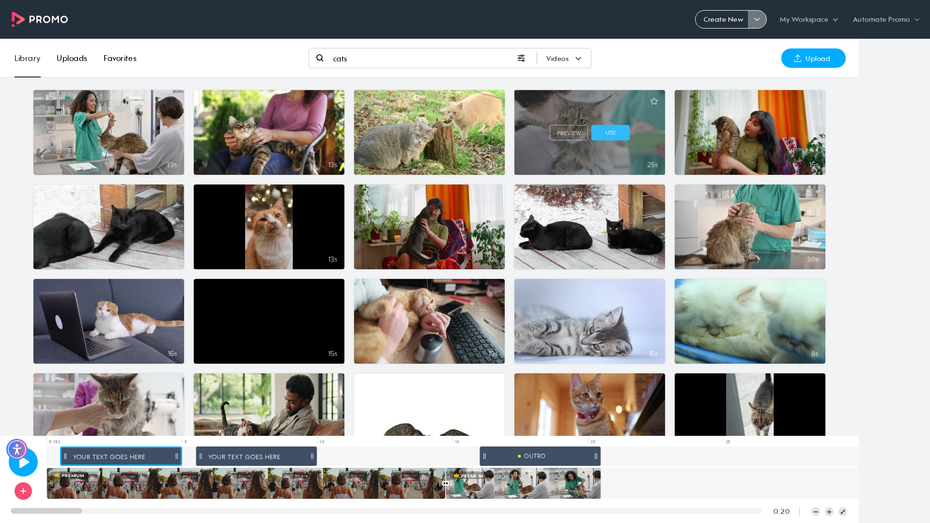This screenshot has width=930, height=523.
Task: Favorite the hovered cat clip with star
Action: 654,101
